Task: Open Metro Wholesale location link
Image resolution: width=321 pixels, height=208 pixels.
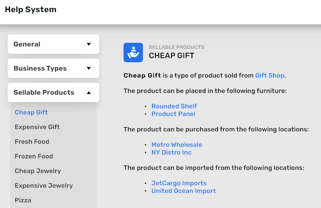Action: pyautogui.click(x=177, y=145)
